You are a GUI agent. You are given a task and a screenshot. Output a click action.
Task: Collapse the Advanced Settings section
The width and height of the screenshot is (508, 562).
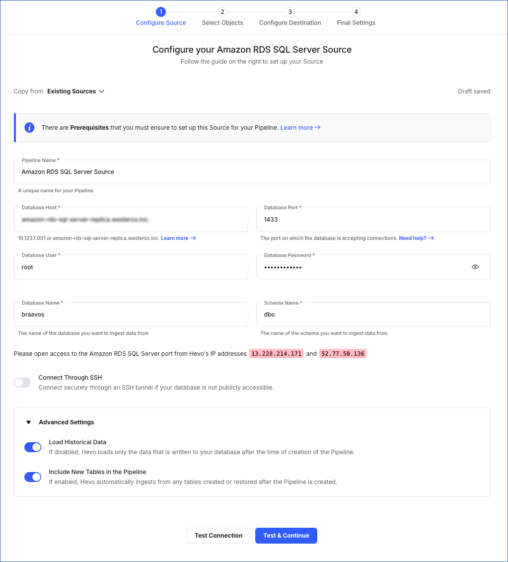pos(28,422)
